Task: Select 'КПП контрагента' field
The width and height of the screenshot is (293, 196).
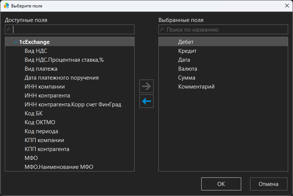Action: click(47, 149)
